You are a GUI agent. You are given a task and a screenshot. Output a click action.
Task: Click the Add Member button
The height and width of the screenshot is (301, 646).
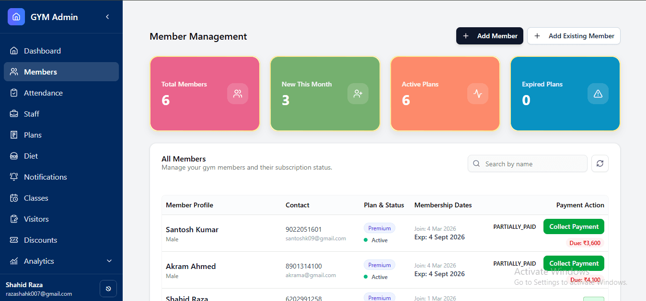click(x=489, y=36)
